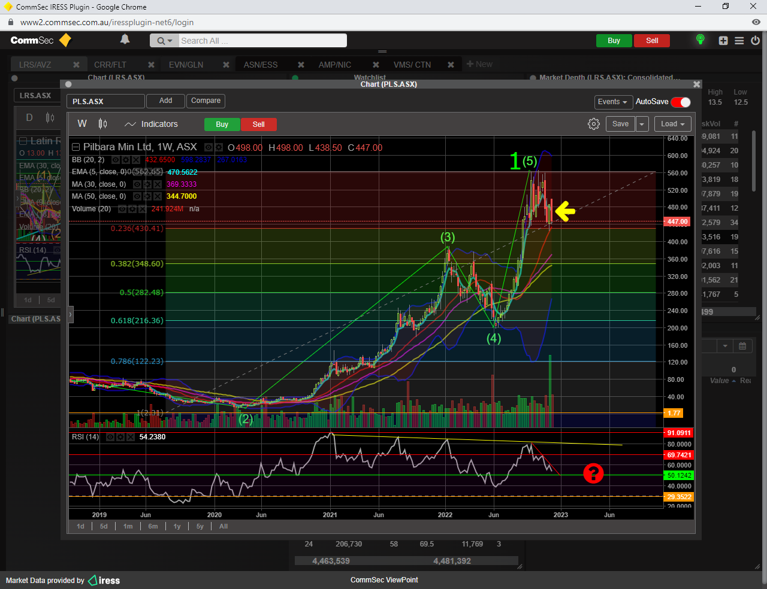The width and height of the screenshot is (767, 589).
Task: Toggle visibility of MA (30, close, 0)
Action: tap(137, 184)
